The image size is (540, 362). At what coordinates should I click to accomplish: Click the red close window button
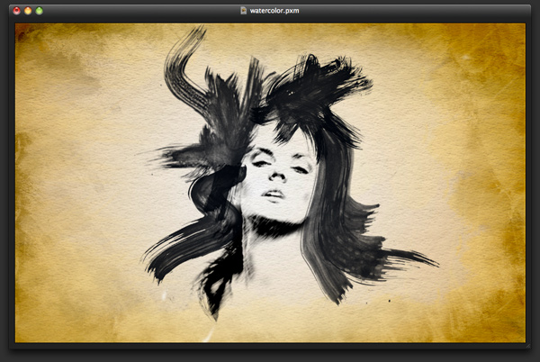tap(16, 11)
